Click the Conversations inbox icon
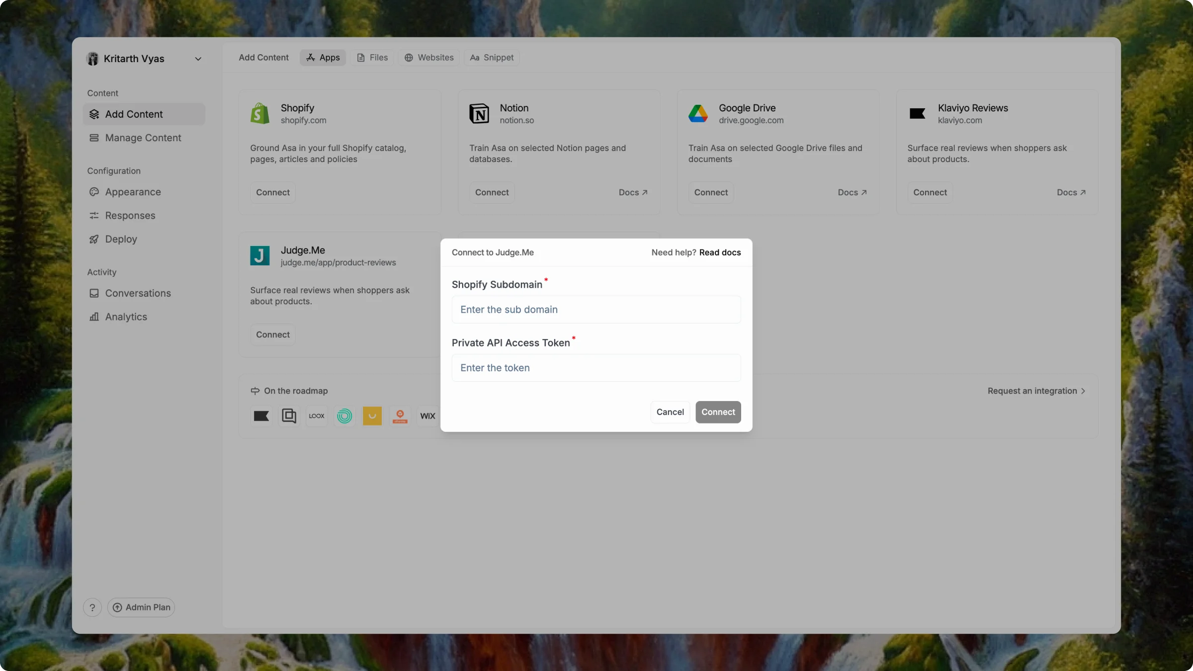 coord(94,293)
